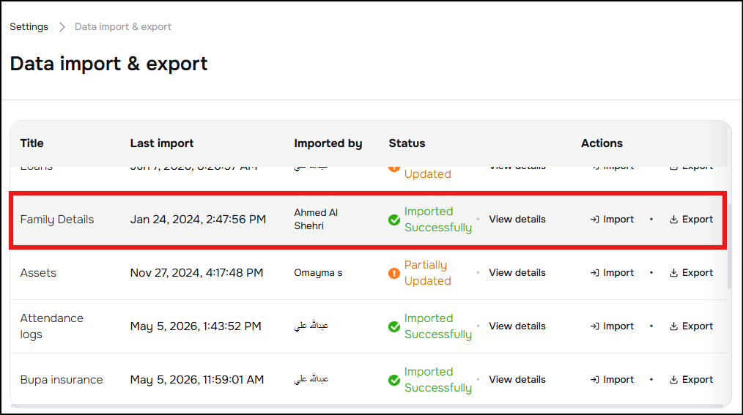
Task: Click the breadcrumb chevron separator
Action: click(x=62, y=27)
